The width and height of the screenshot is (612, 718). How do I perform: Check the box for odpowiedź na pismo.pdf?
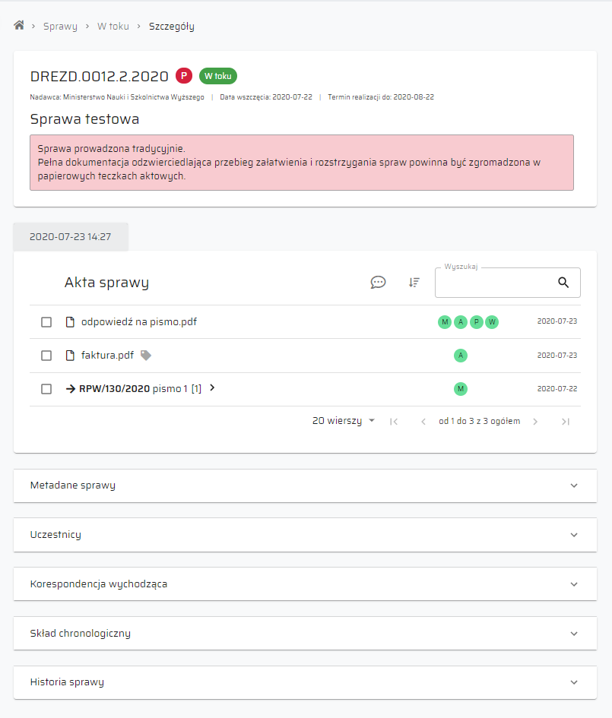coord(46,322)
